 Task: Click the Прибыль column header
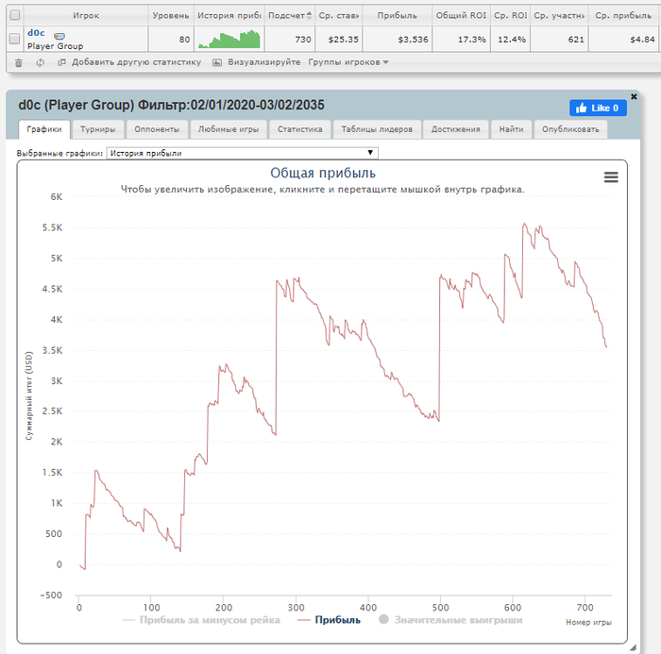tap(398, 16)
